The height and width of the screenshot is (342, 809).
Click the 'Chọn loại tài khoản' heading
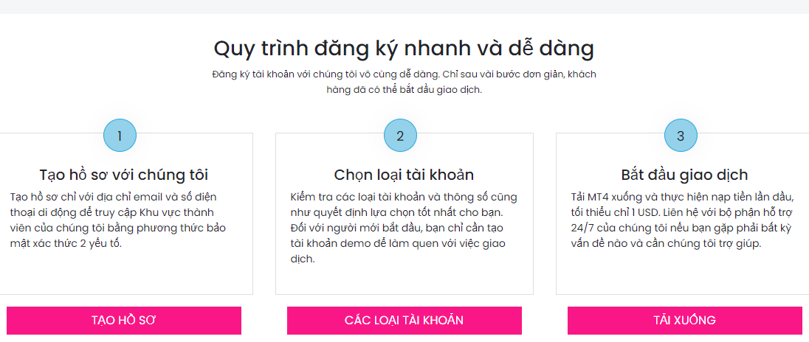[404, 175]
